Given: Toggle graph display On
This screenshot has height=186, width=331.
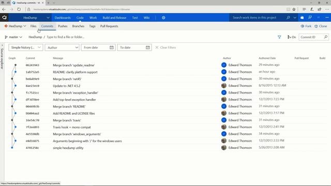Looking at the screenshot, I should [292, 37].
